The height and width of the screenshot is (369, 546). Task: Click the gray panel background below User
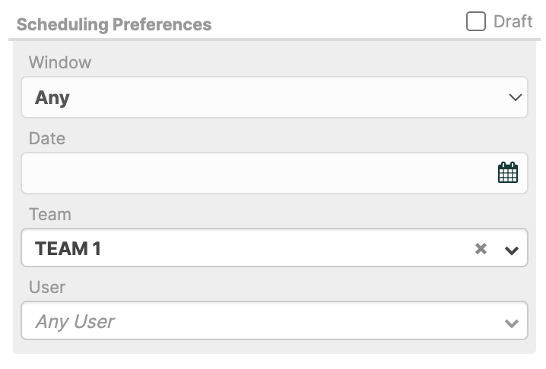point(275,346)
